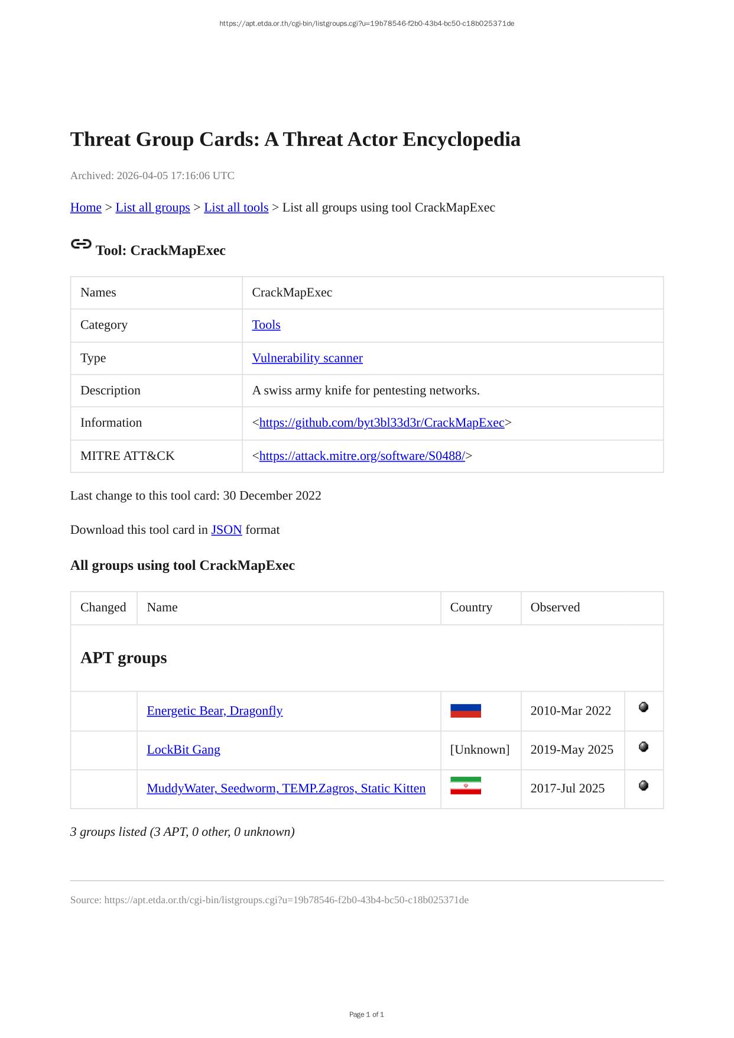
Task: Click the sphere icon in Energetic Bear row
Action: 644,707
